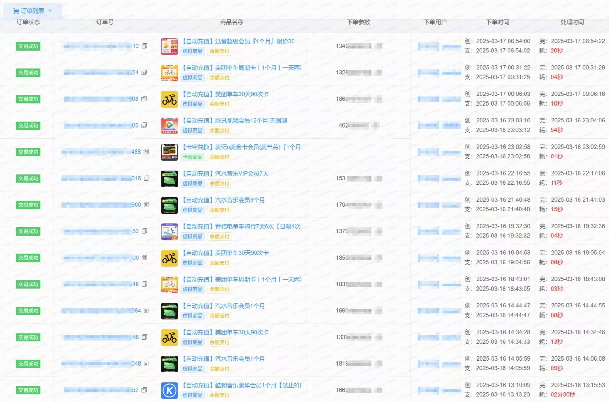Click the cart icon in 订单列表 tab
The image size is (609, 402).
[x=16, y=11]
